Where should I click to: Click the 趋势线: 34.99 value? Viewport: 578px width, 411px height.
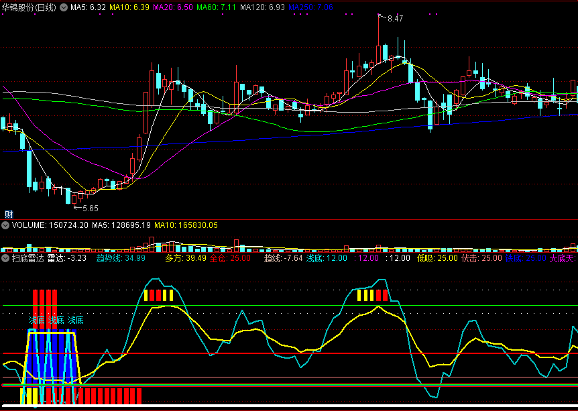click(121, 258)
